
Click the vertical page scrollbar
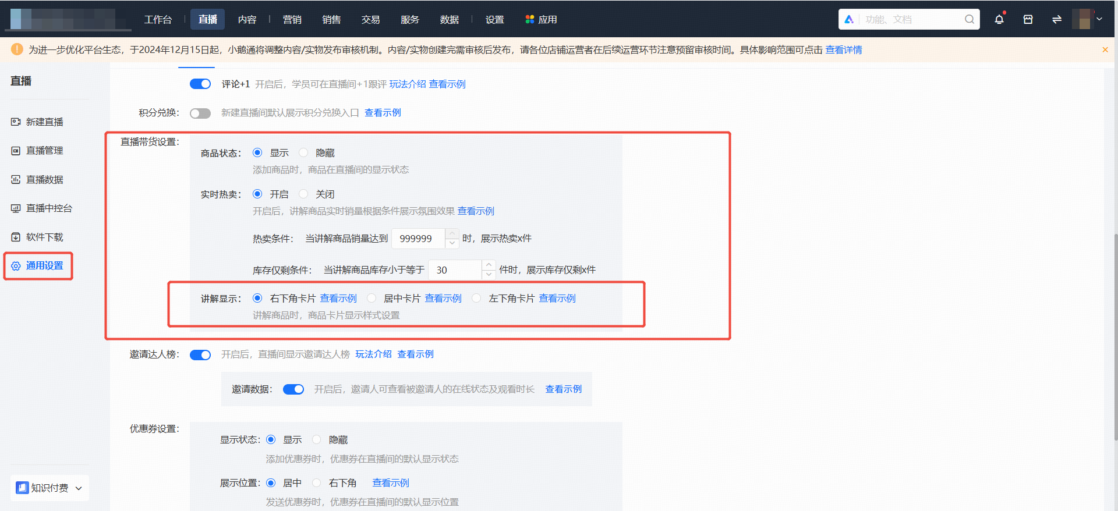(x=1115, y=338)
